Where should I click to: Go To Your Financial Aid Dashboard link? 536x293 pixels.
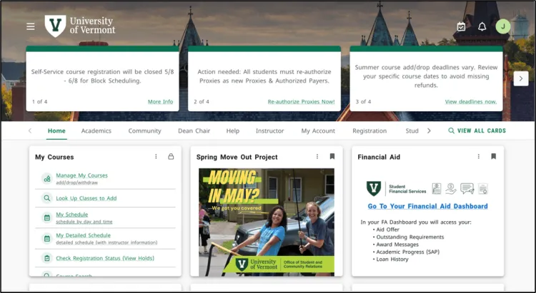click(x=427, y=206)
